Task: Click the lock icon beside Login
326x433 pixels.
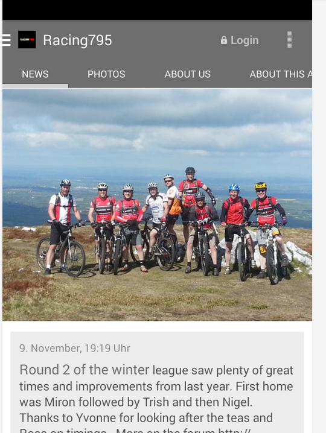Action: (224, 40)
